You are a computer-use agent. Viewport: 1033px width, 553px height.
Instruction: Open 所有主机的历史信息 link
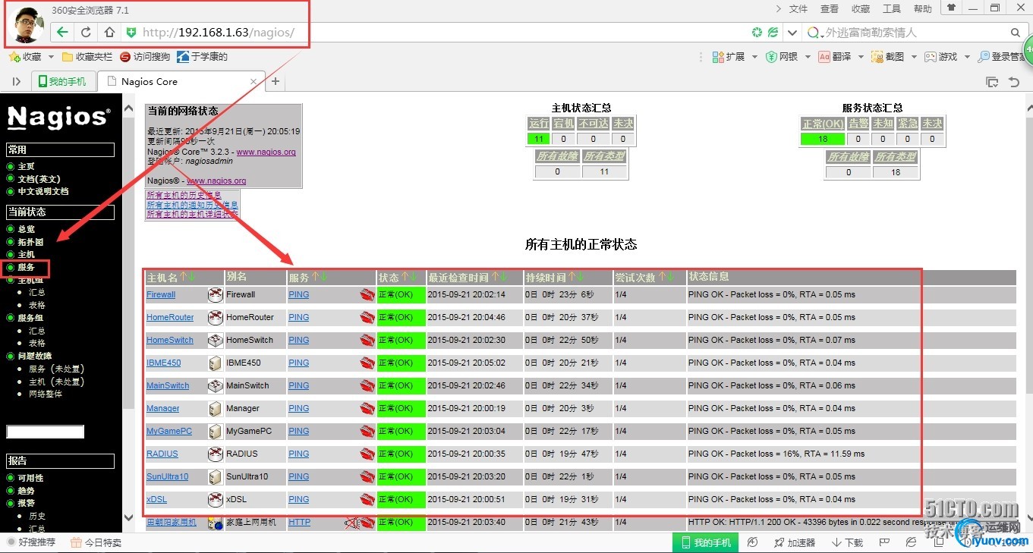pos(184,195)
